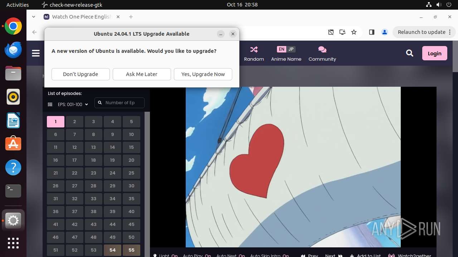Select episode 32
The height and width of the screenshot is (257, 458).
coord(74,199)
